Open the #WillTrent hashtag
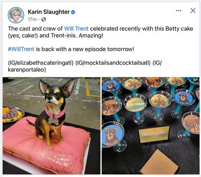 [x=21, y=49]
